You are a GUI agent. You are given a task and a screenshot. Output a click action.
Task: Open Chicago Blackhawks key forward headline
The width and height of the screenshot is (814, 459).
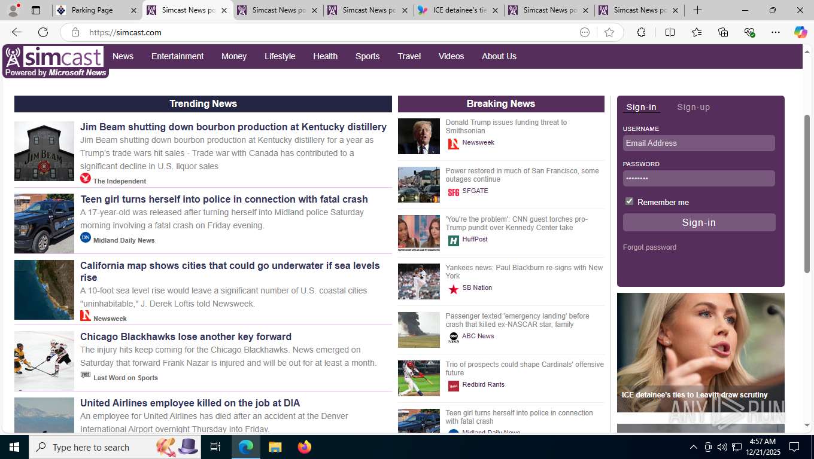point(186,336)
